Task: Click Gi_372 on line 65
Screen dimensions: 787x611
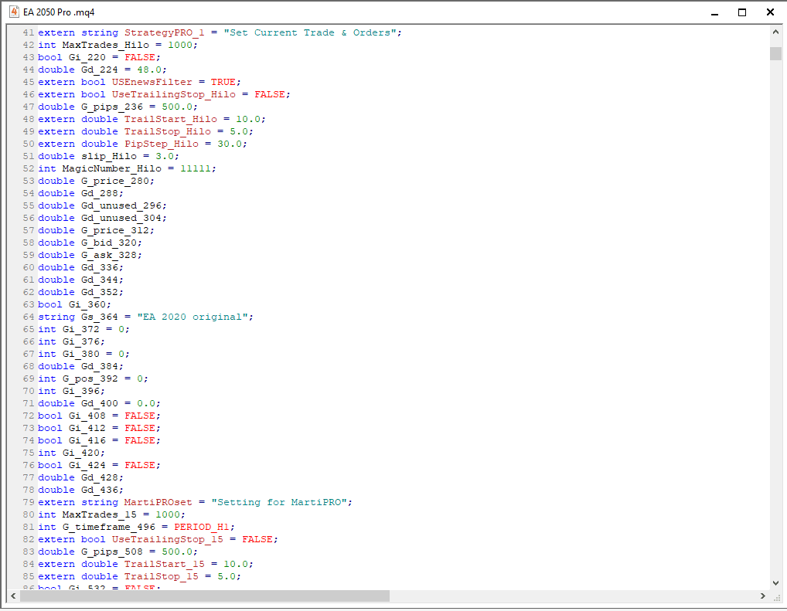Action: click(x=81, y=330)
